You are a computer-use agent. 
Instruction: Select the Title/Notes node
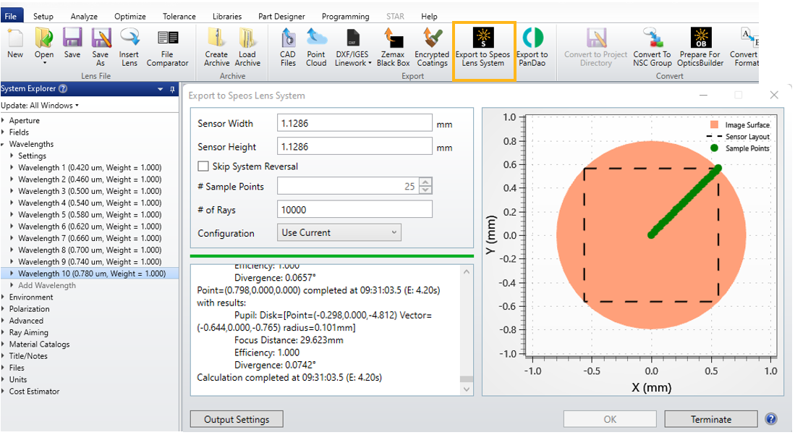tap(28, 356)
